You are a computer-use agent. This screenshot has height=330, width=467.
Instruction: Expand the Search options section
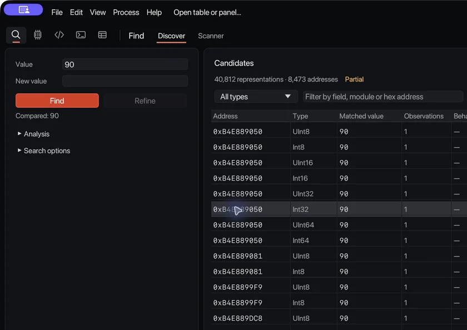[44, 151]
